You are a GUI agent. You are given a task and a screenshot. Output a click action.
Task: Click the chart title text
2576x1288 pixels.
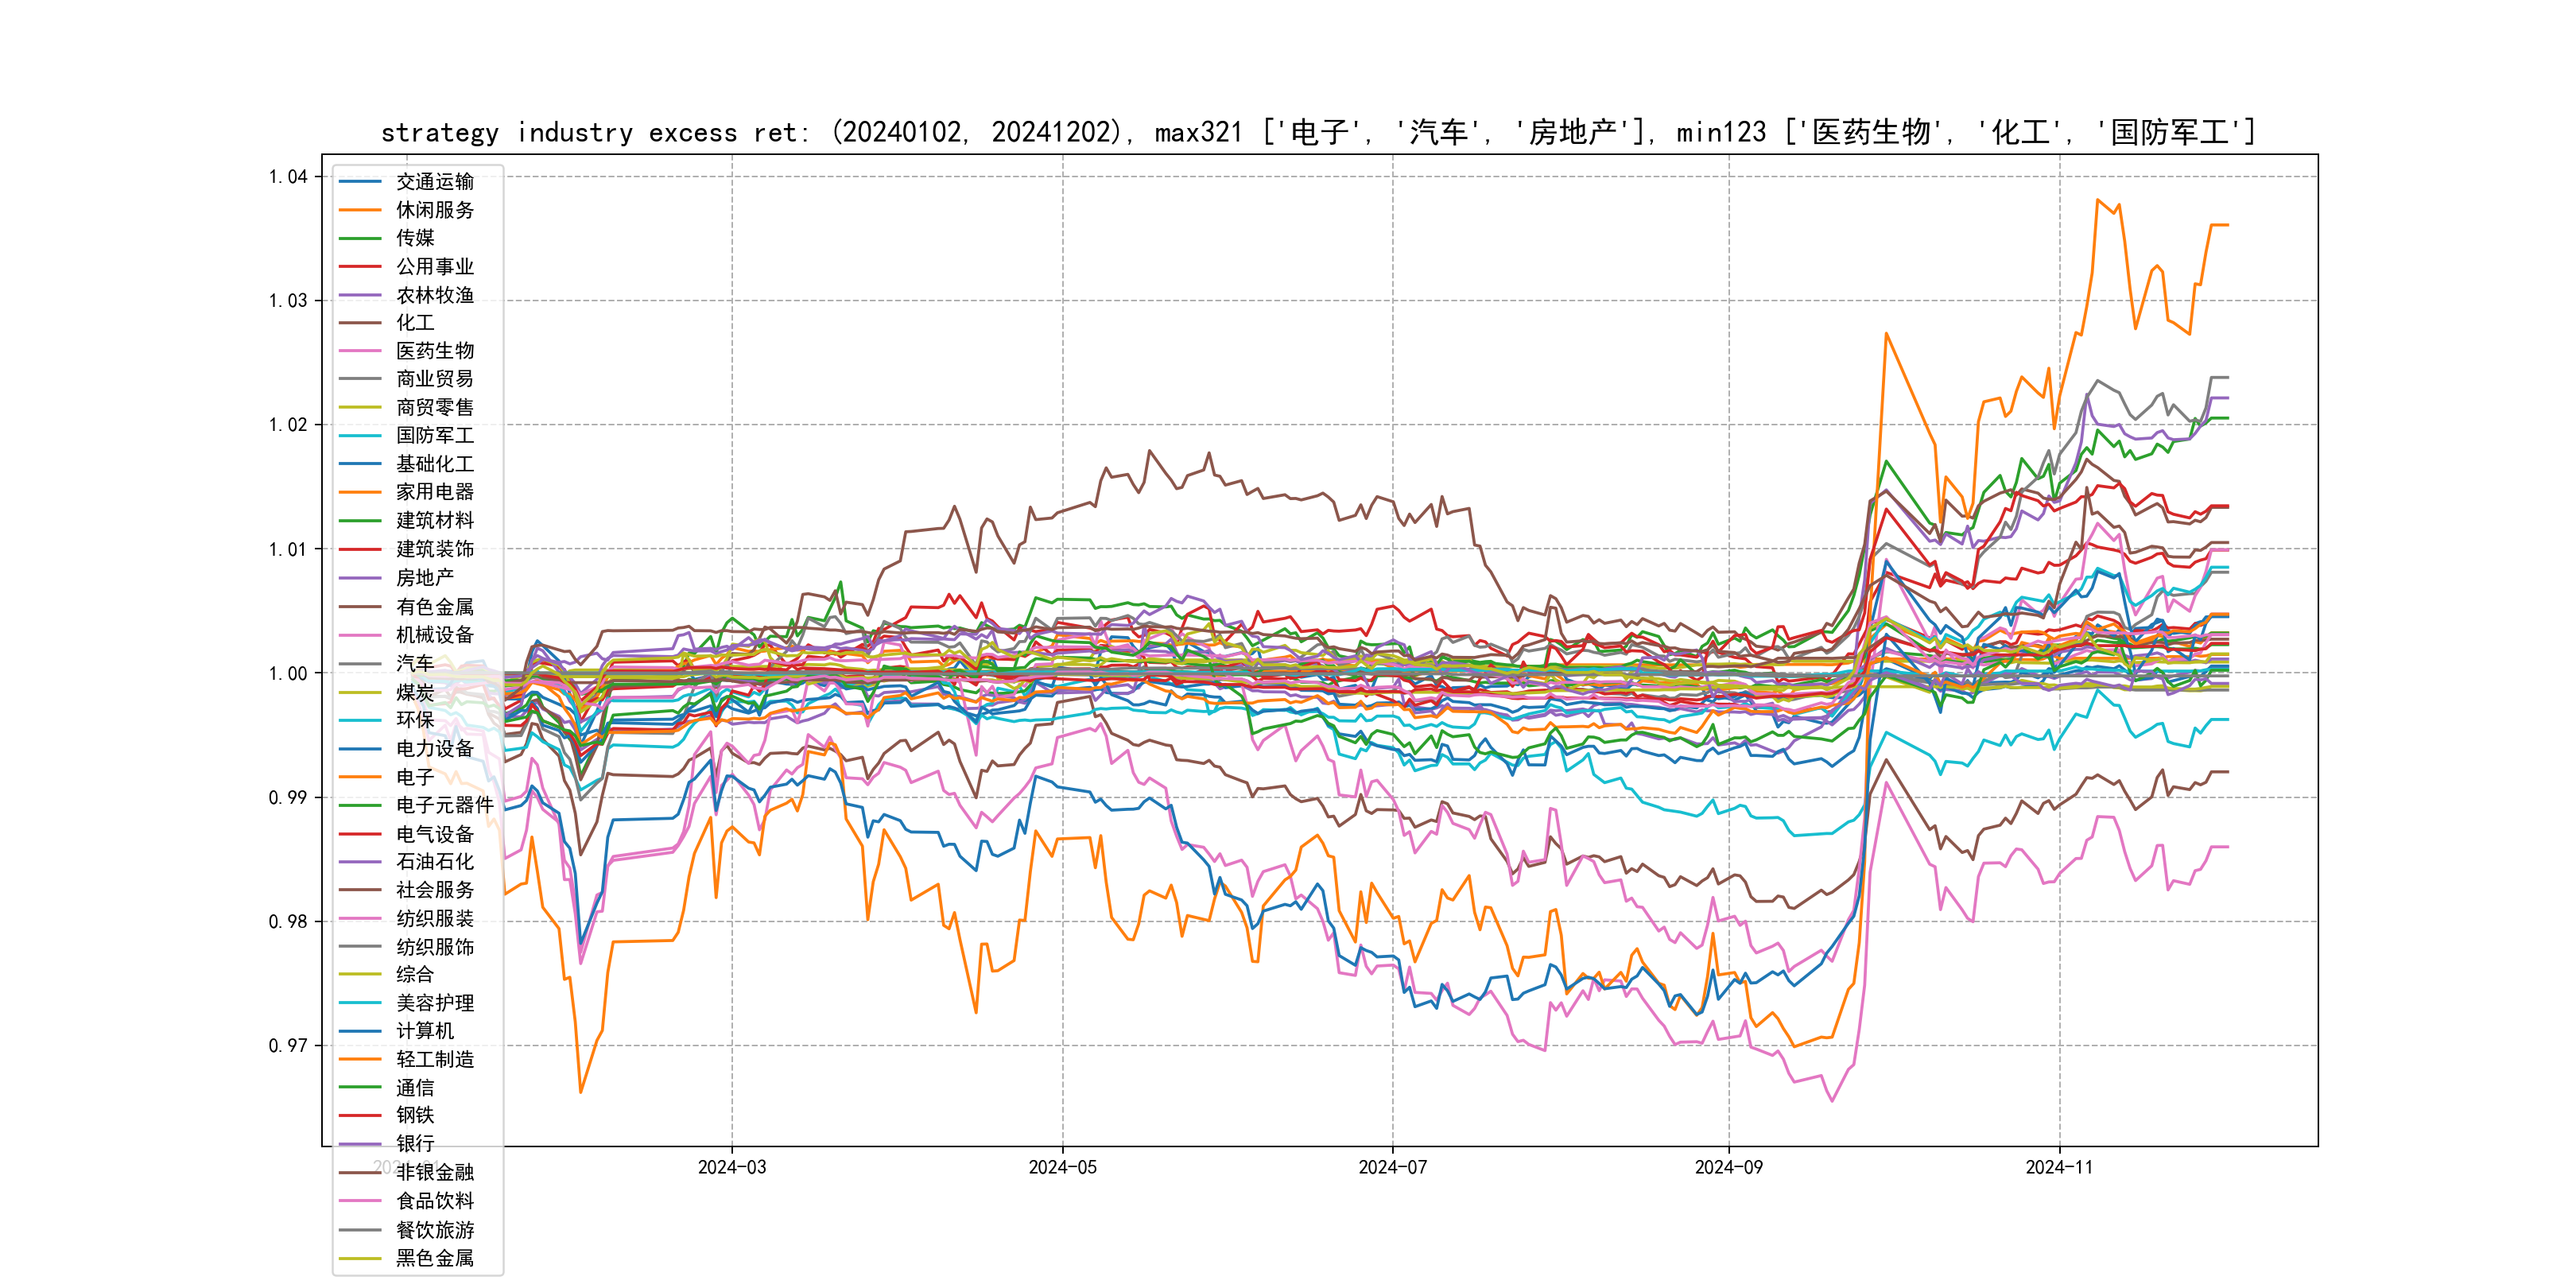coord(1318,132)
